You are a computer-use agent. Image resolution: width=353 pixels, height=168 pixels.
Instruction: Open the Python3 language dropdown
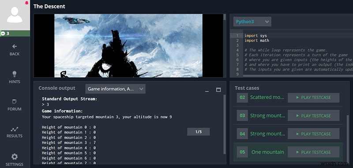click(252, 22)
